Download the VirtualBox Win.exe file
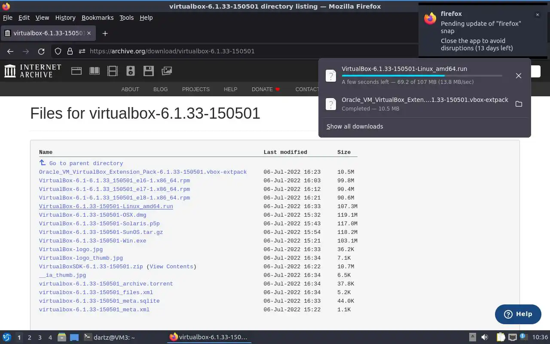 [92, 241]
